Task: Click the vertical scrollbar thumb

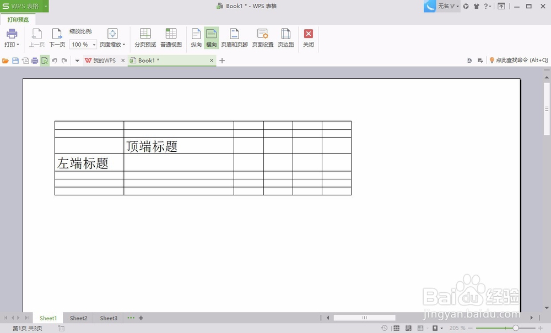Action: 547,109
